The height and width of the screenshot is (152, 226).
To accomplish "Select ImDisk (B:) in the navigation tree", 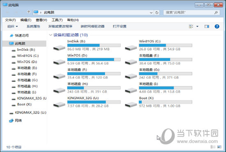I will [x=26, y=50].
